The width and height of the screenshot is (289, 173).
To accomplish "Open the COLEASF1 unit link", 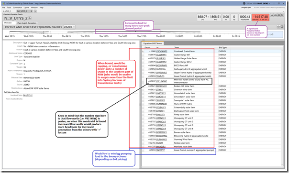I will pos(161,108).
